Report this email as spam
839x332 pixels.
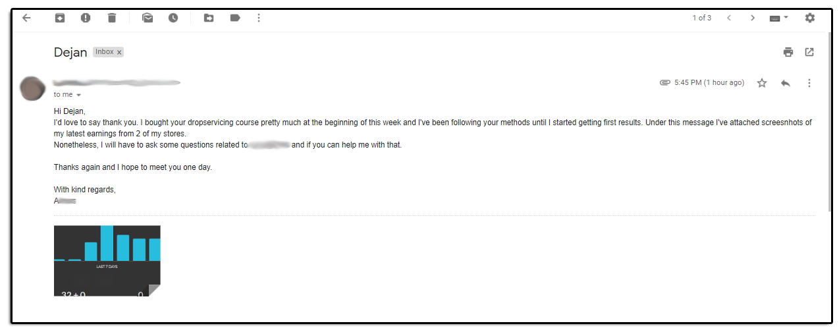point(86,18)
